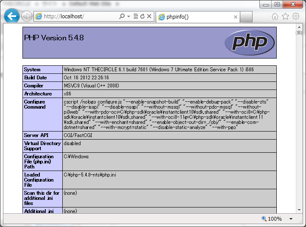Click the CGI/FastCGI Server API value
Image resolution: width=306 pixels, height=227 pixels.
click(x=78, y=135)
